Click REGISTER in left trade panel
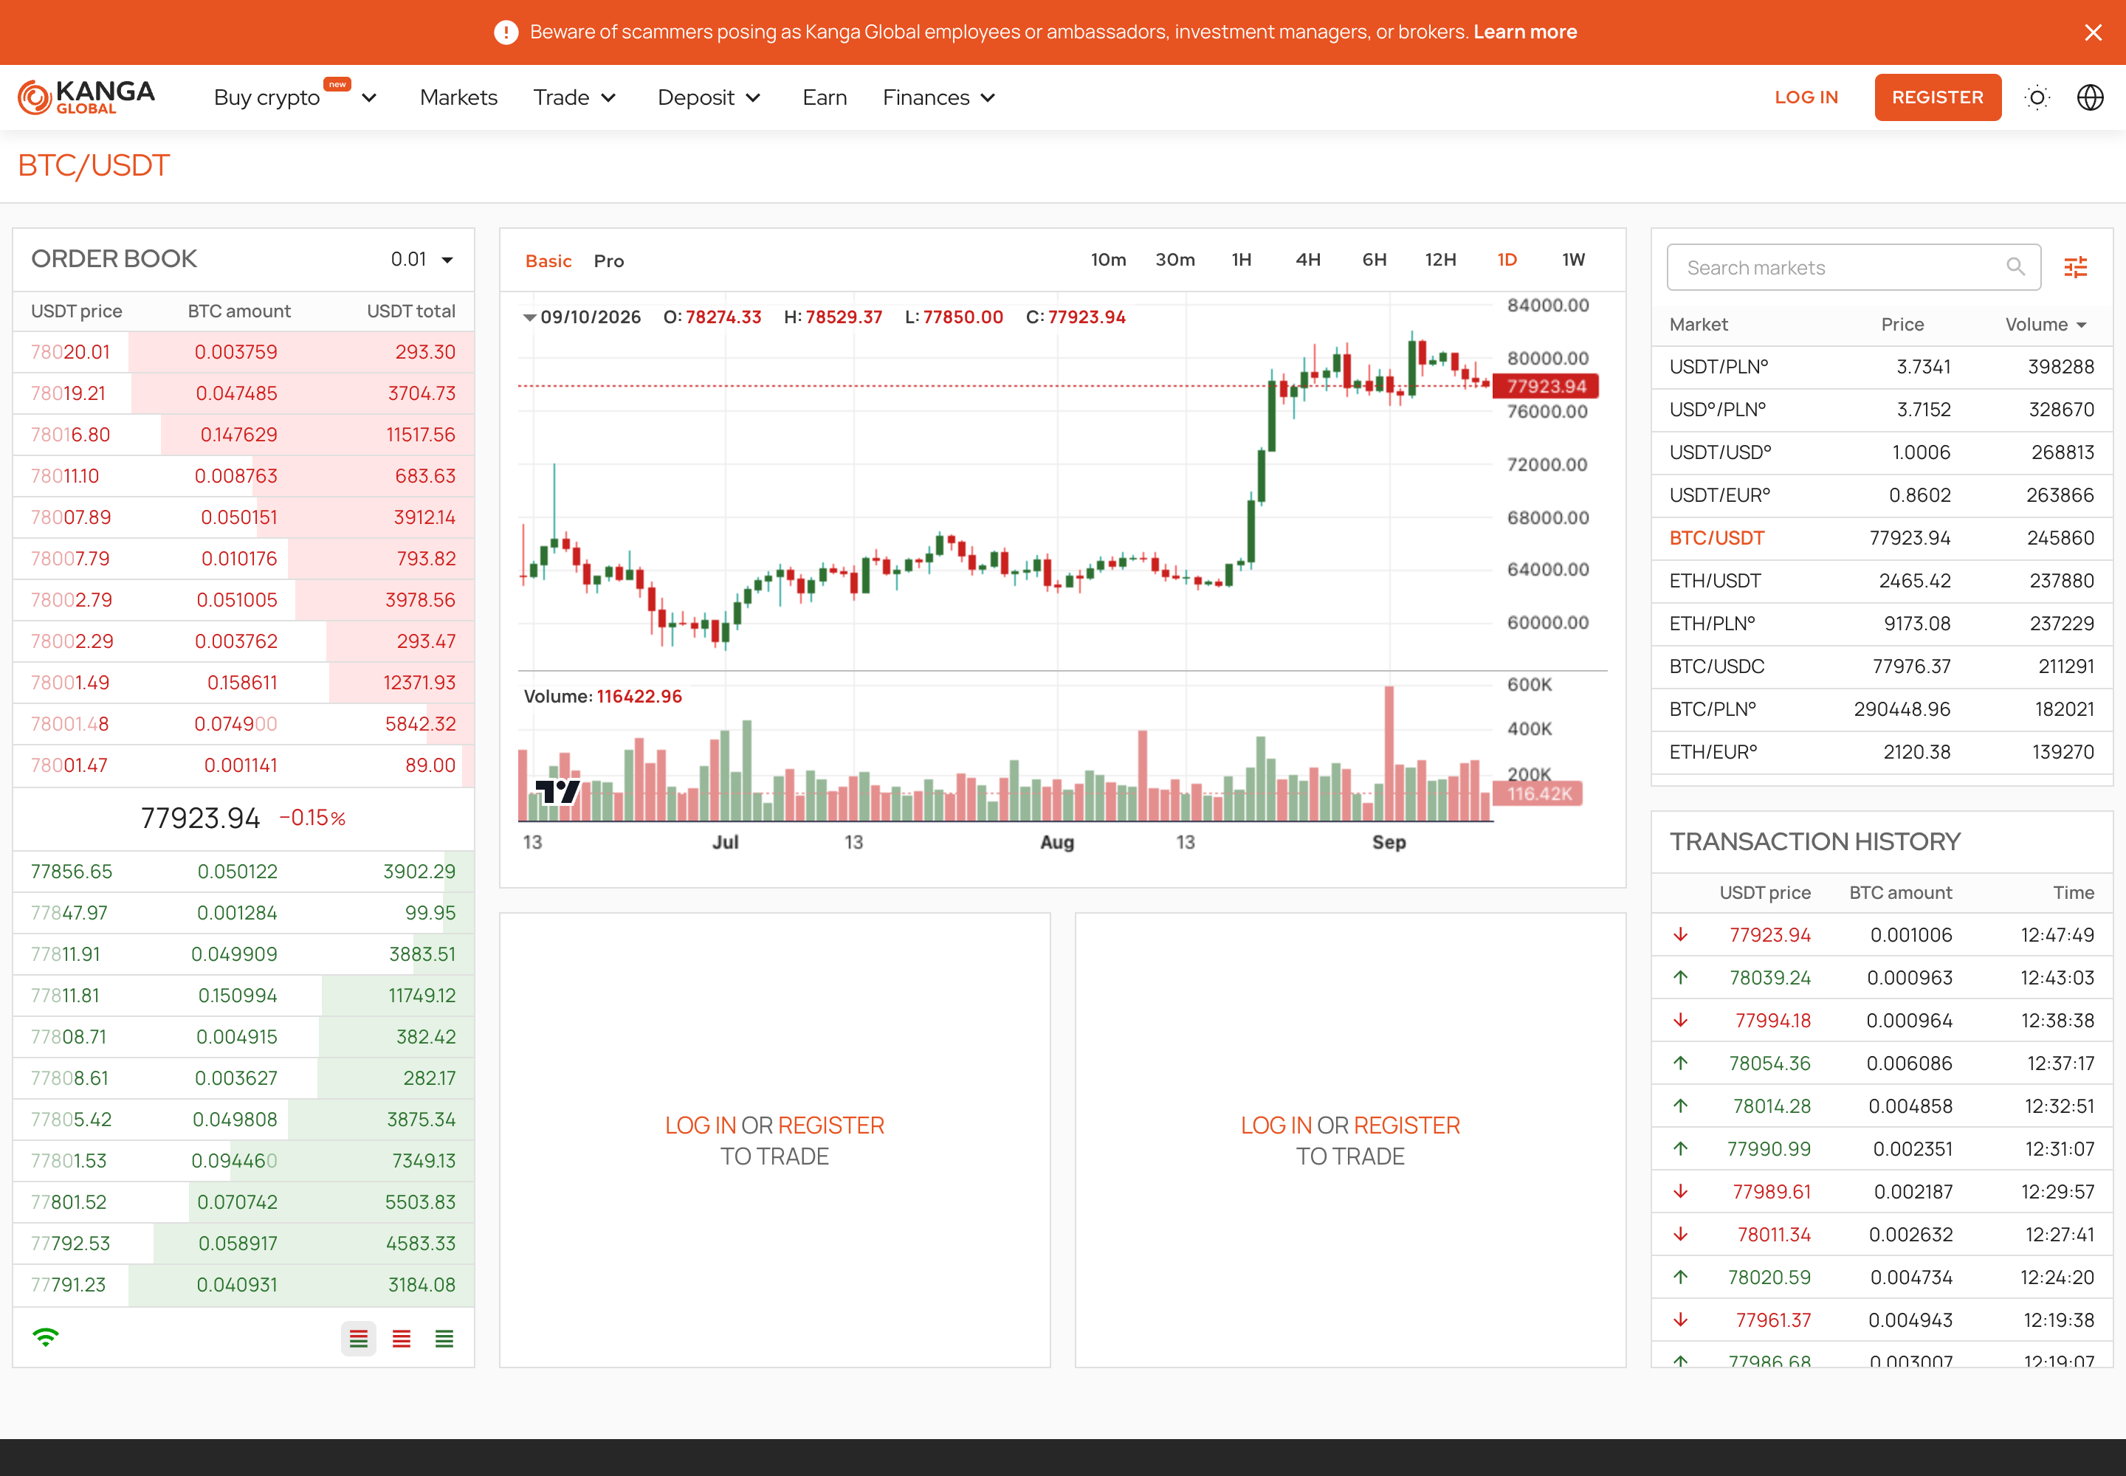Image resolution: width=2126 pixels, height=1476 pixels. click(830, 1125)
